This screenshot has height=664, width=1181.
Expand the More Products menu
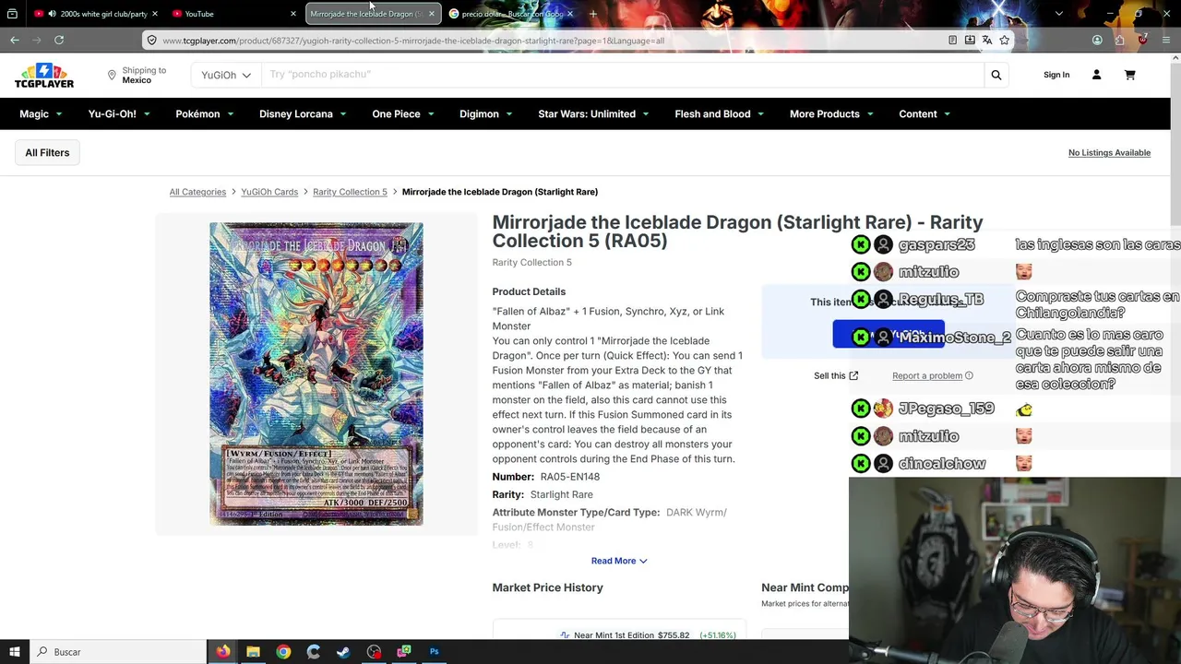pos(831,114)
